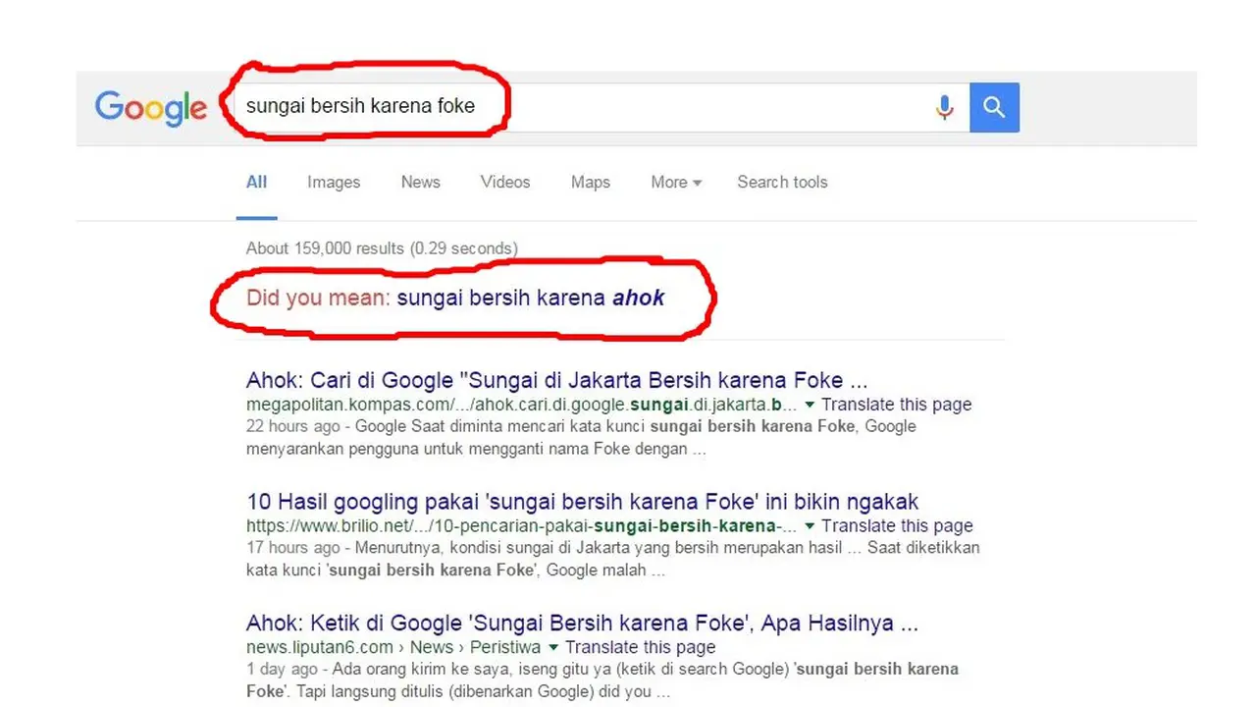Click the Google logo
The image size is (1256, 707).
point(151,108)
